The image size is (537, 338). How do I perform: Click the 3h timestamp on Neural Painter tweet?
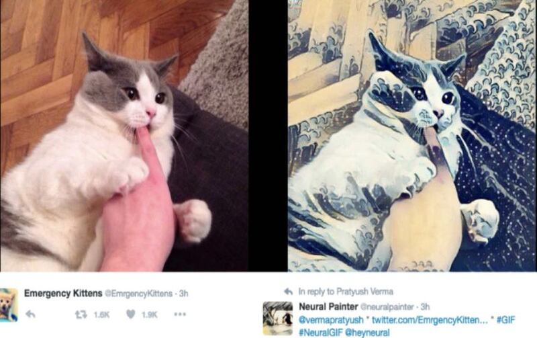[425, 307]
